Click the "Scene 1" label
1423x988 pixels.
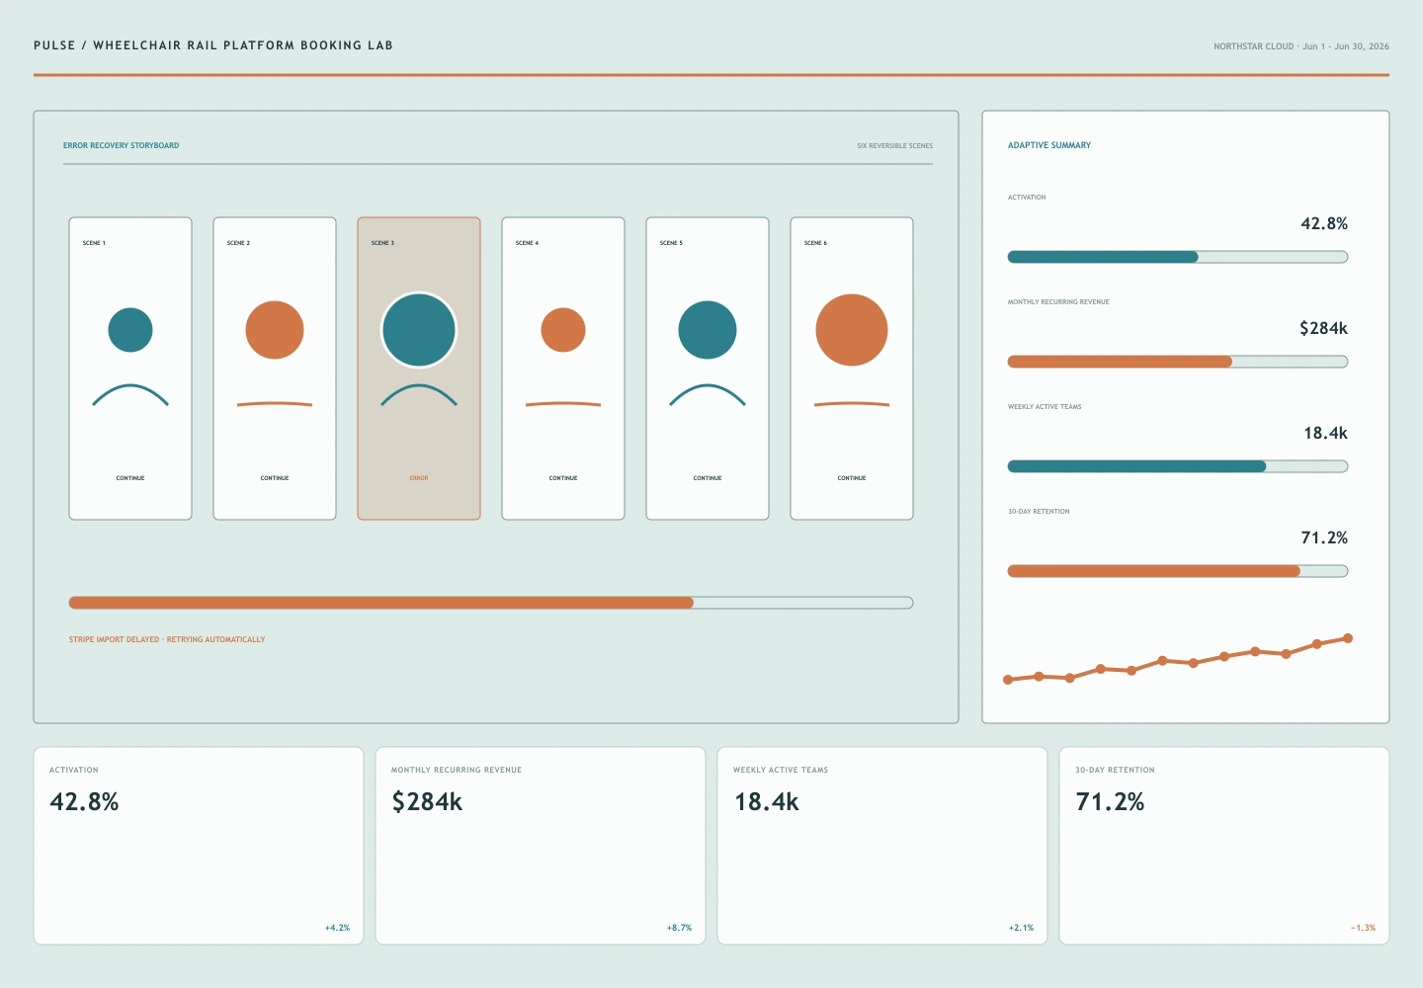tap(94, 243)
